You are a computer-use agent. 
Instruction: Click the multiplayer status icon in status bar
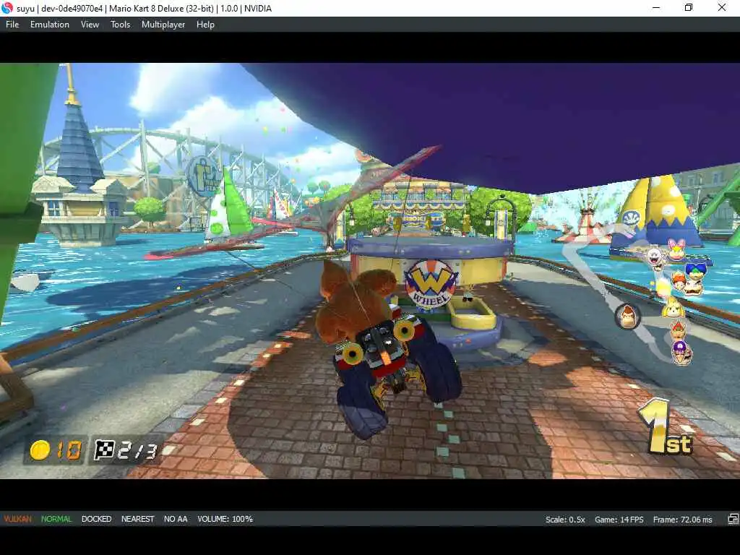click(733, 519)
